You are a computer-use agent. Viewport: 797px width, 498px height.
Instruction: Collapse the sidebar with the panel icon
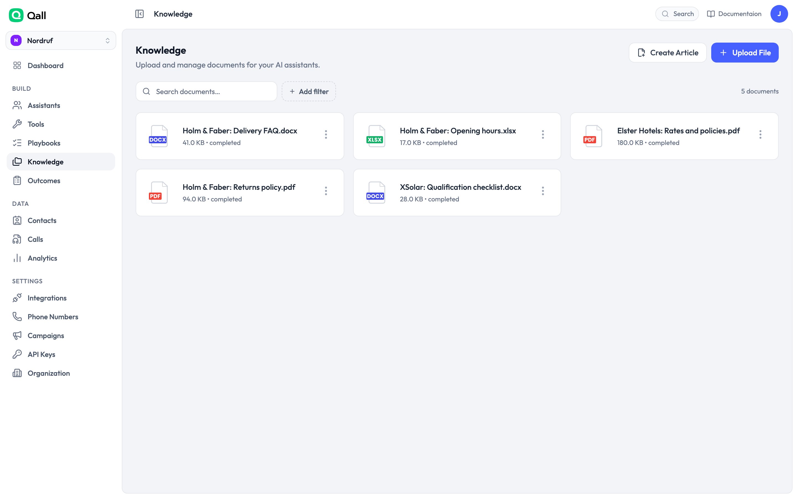pos(139,14)
